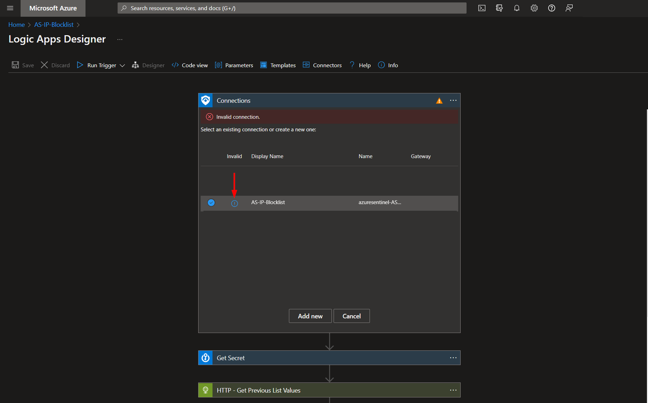Go to Home breadcrumb link
648x403 pixels.
click(16, 25)
